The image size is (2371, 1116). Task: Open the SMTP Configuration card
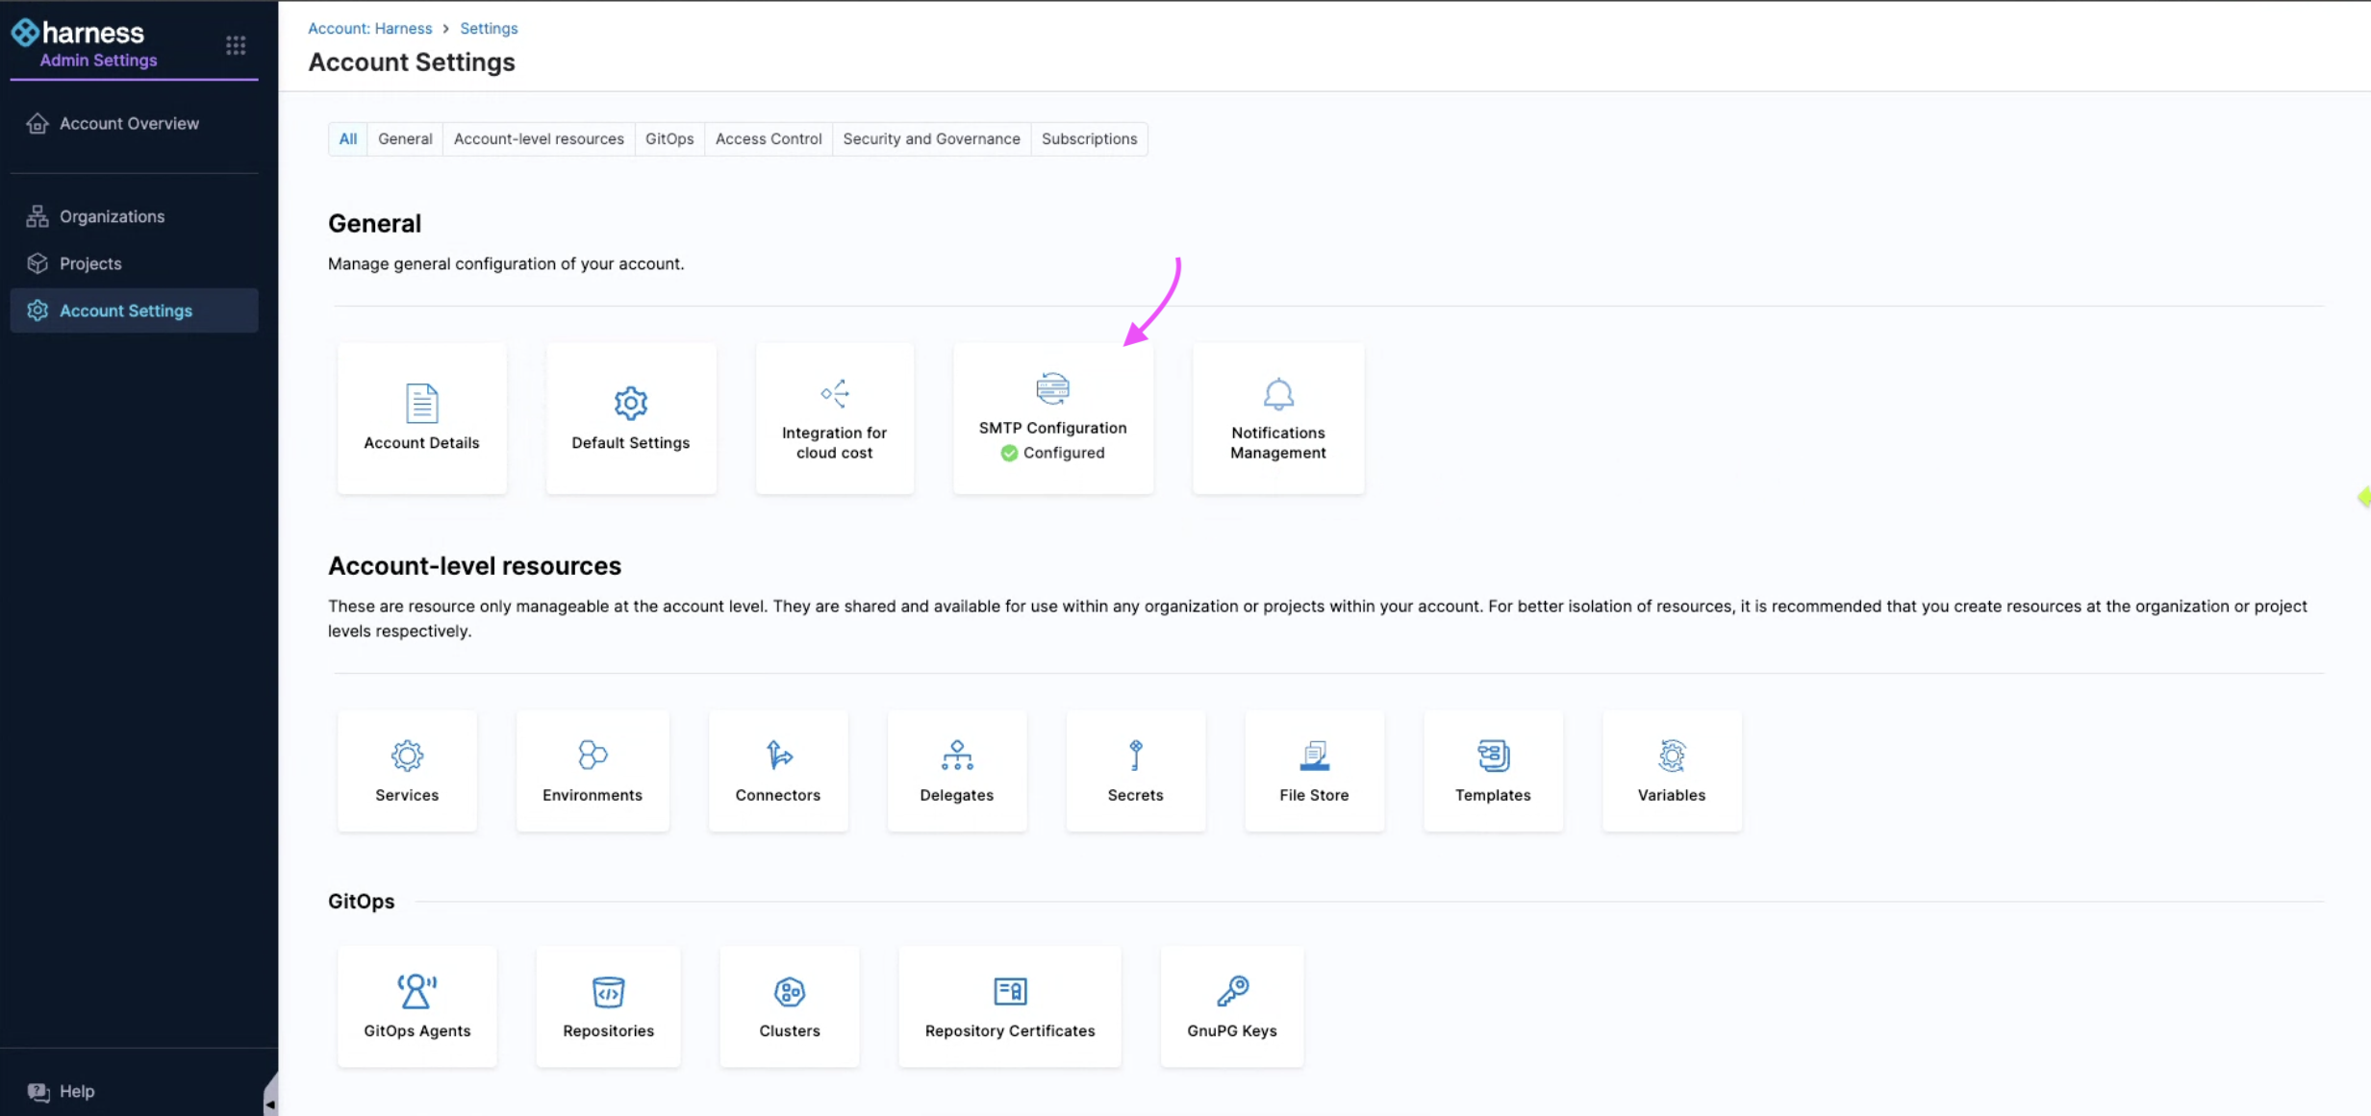[x=1052, y=418]
